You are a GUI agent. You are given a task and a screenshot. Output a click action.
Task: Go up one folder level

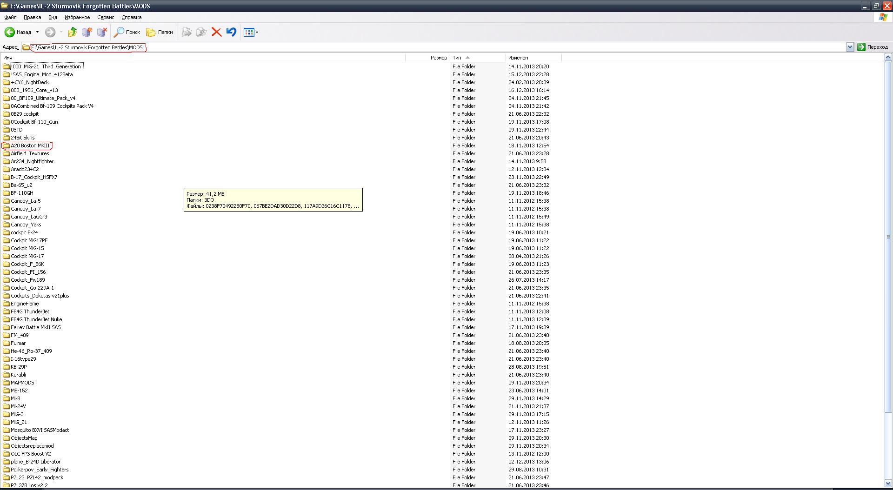[x=72, y=32]
